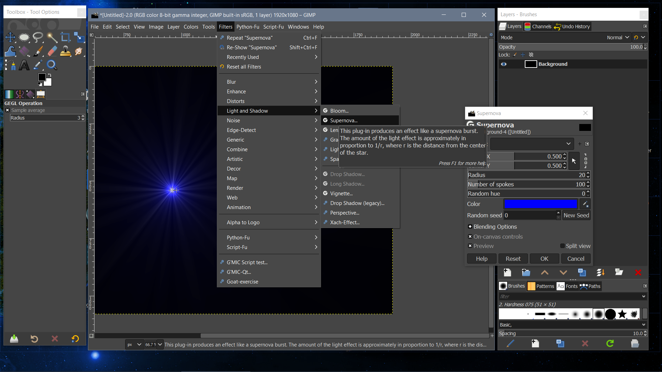Select the Fuzzy Select magic wand tool

(x=52, y=37)
